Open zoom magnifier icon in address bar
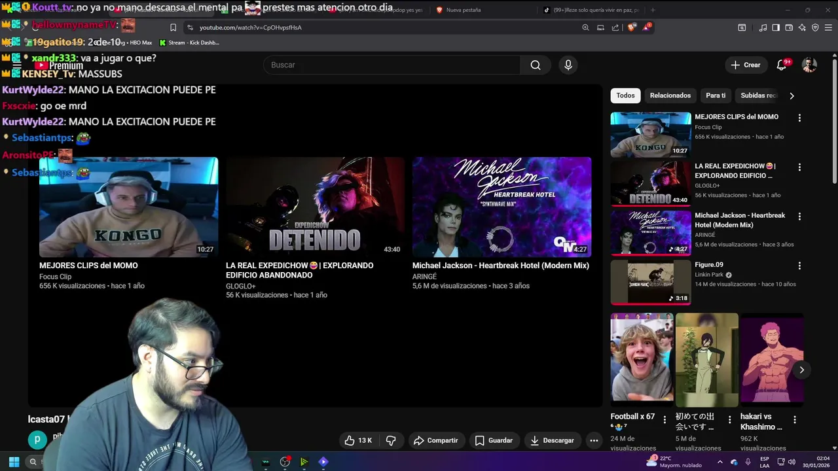 [585, 27]
